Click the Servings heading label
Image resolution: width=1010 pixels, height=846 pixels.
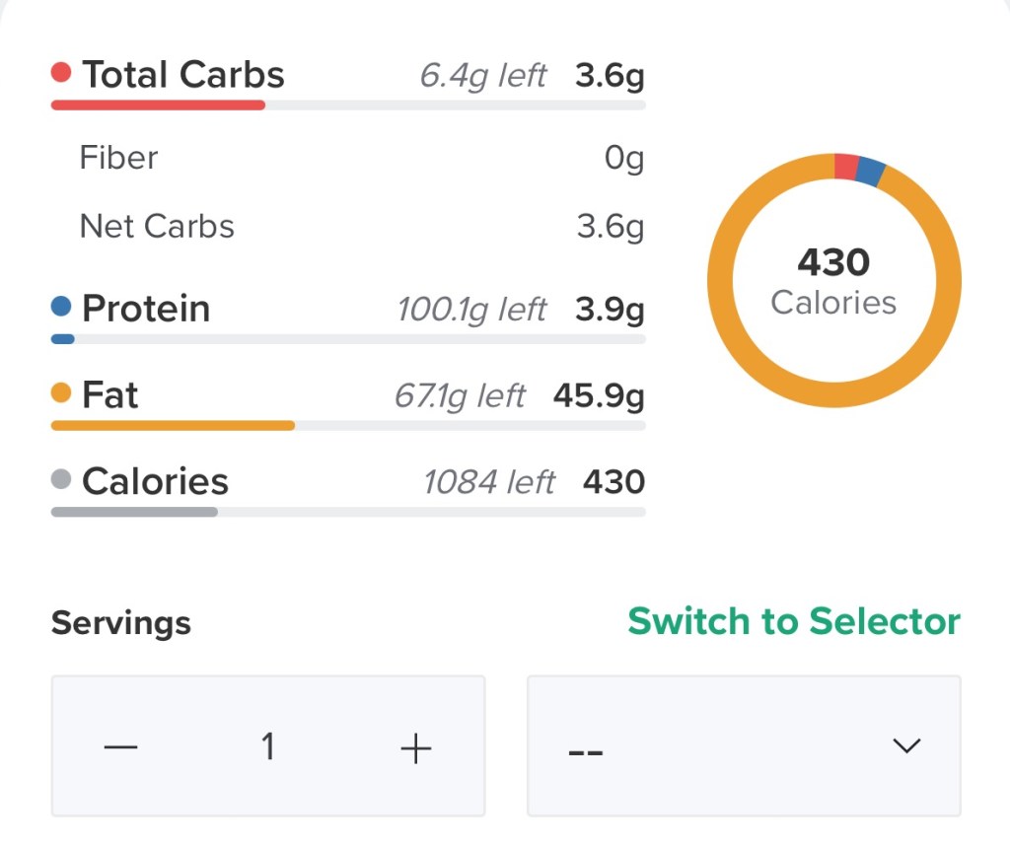121,623
